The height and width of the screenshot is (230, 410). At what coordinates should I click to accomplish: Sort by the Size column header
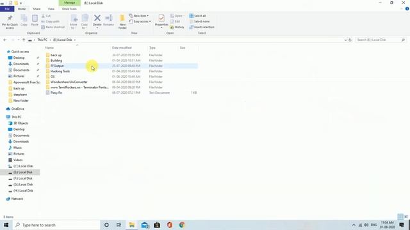pyautogui.click(x=182, y=48)
